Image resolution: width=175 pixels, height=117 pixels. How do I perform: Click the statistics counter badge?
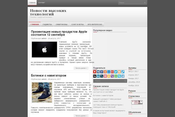point(137,102)
